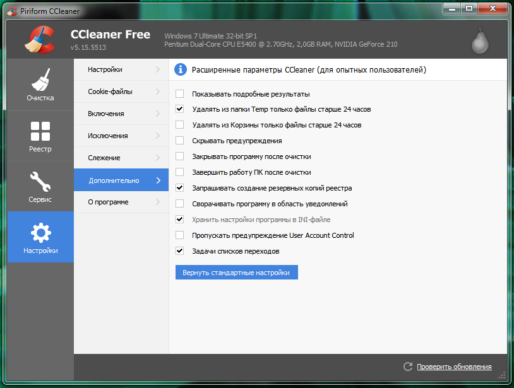Click chevron on highlighted Дополнительно item
This screenshot has width=514, height=388.
158,180
